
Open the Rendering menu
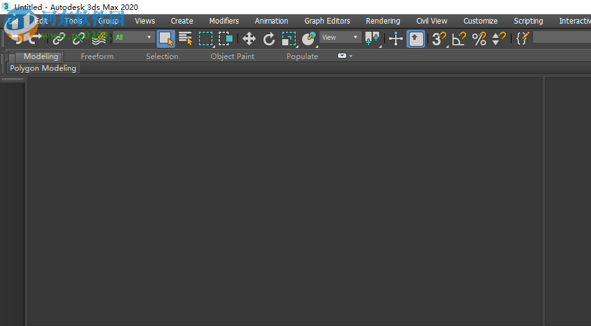383,21
